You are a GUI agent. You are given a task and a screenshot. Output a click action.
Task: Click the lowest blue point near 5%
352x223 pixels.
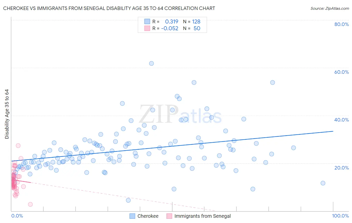[x=128, y=200]
